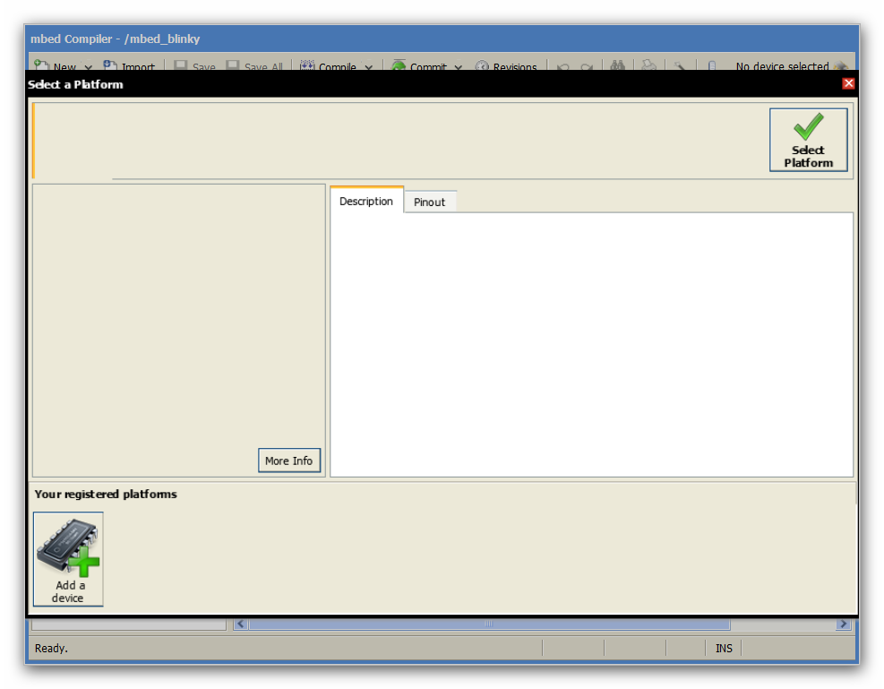884x689 pixels.
Task: Close the Select a Platform dialog
Action: pos(848,83)
